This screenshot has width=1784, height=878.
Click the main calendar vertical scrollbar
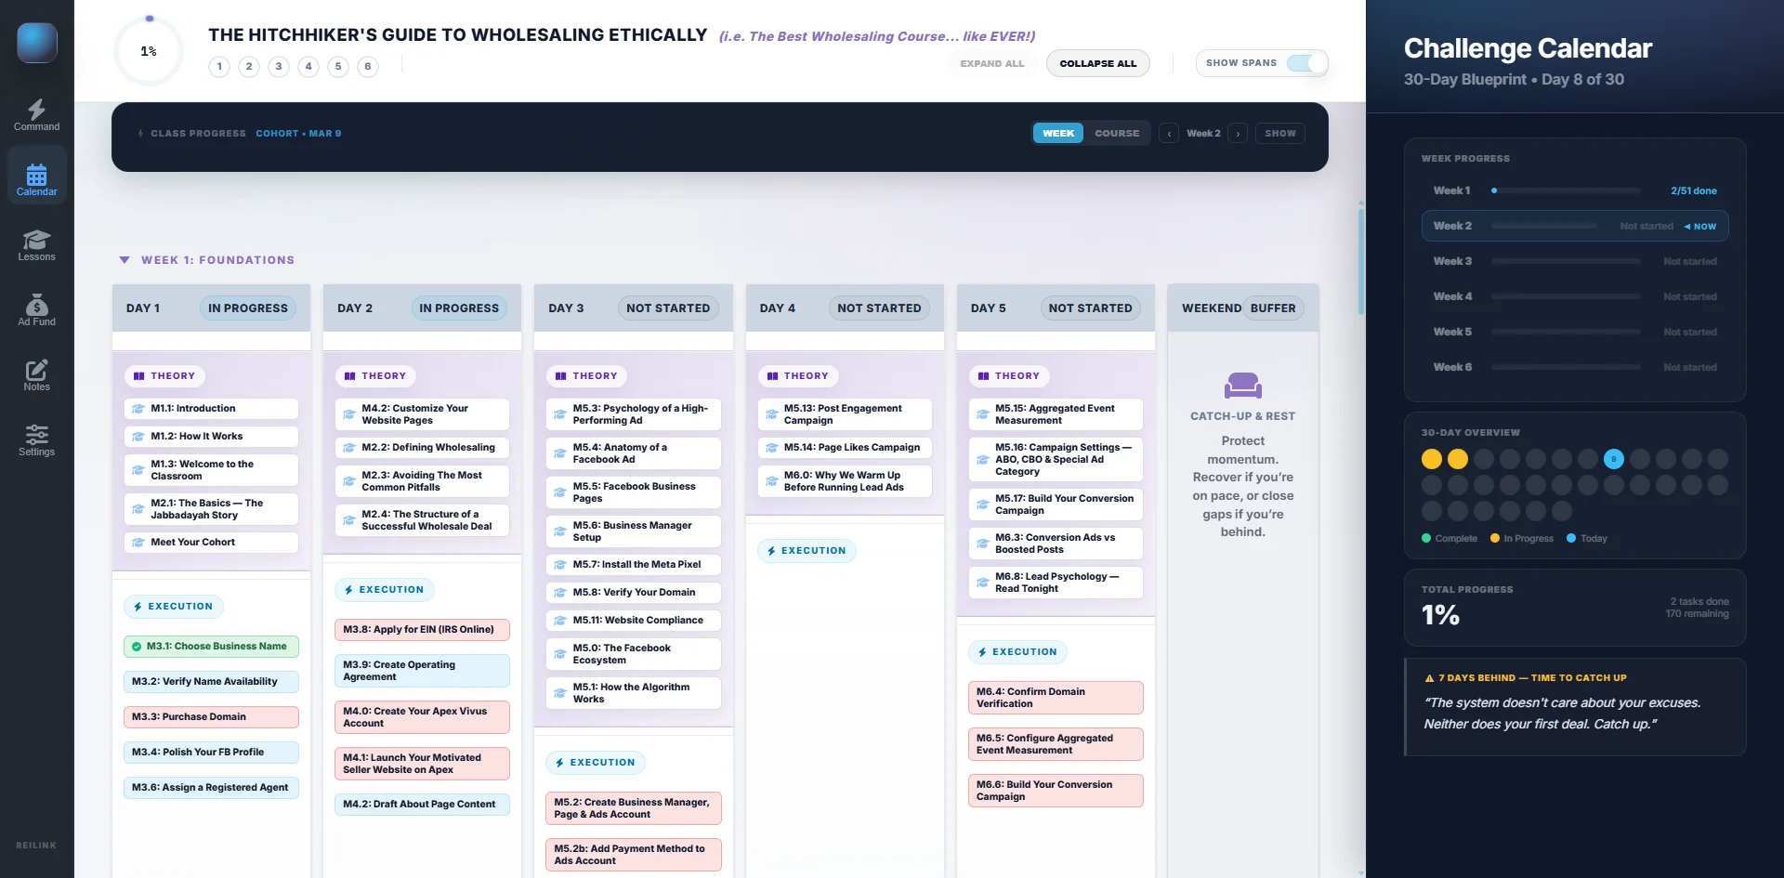pyautogui.click(x=1361, y=260)
